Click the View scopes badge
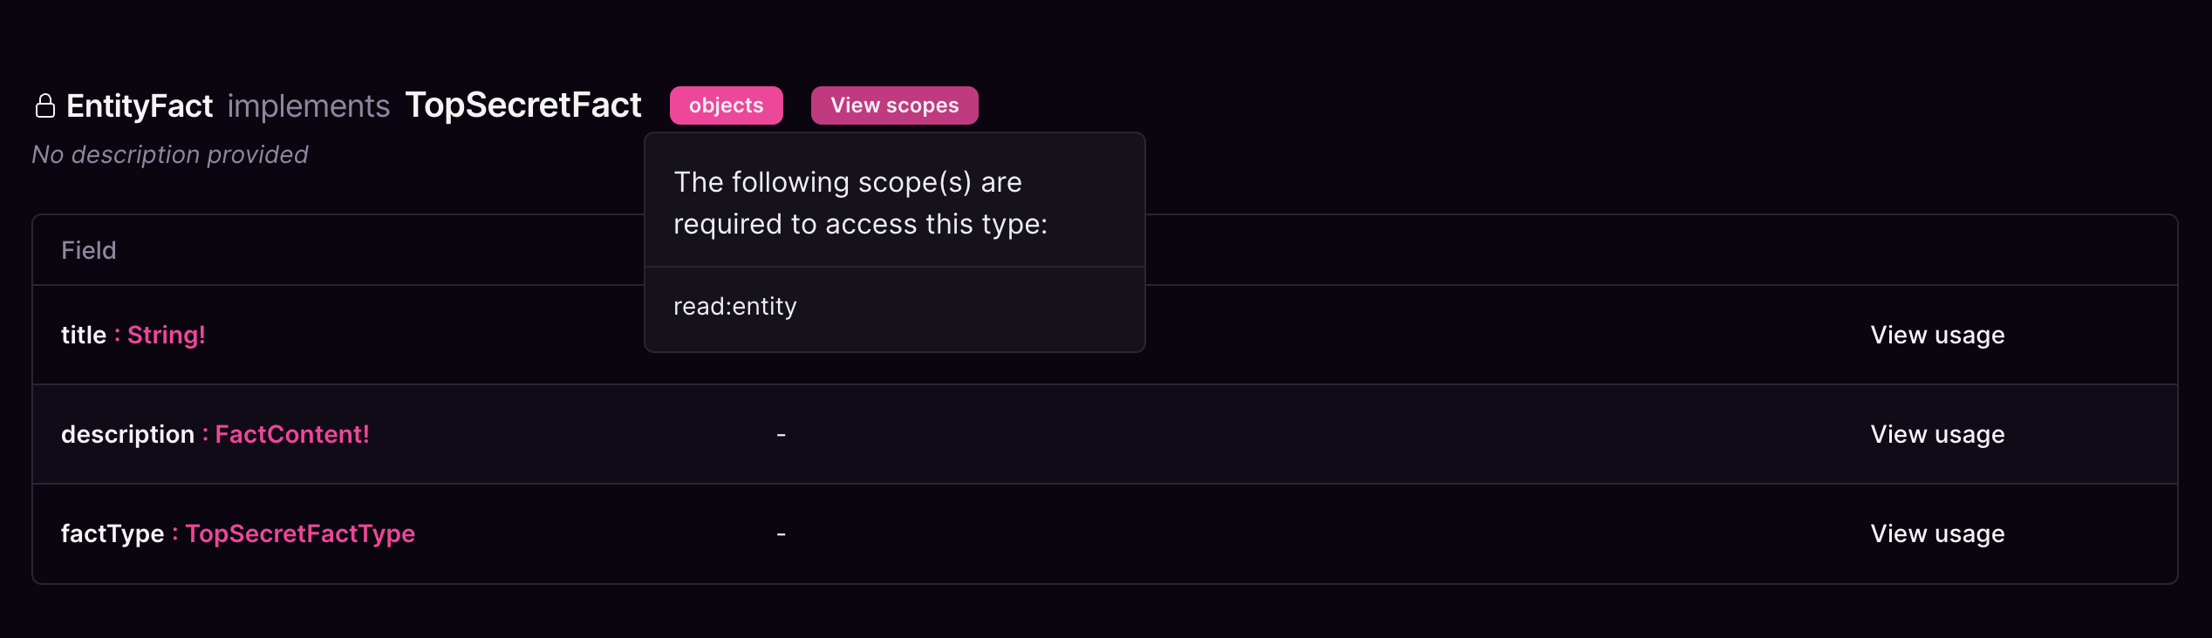The height and width of the screenshot is (638, 2212). click(x=893, y=105)
